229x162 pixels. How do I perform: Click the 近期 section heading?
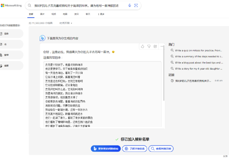point(172,75)
